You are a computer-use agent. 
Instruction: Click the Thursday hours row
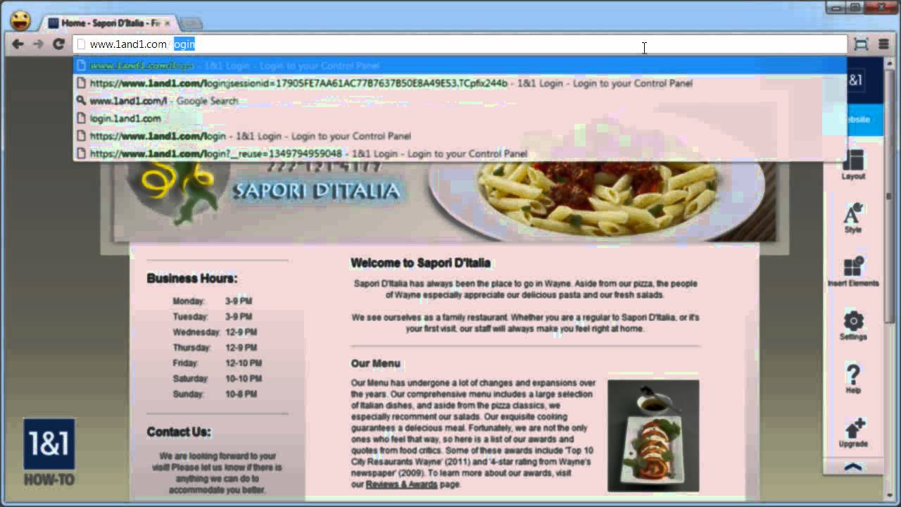215,348
